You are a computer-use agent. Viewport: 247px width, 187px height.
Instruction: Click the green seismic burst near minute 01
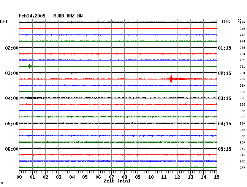coord(30,66)
